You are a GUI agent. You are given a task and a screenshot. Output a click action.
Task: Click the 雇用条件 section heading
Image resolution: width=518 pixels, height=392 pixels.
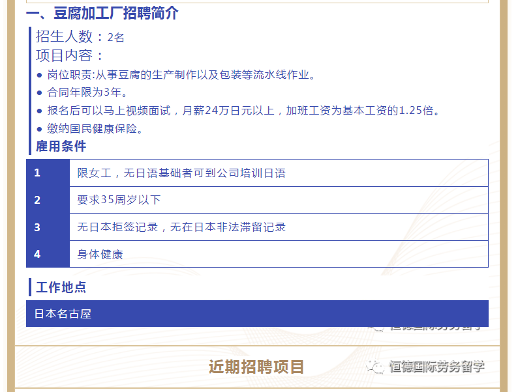[x=61, y=146]
